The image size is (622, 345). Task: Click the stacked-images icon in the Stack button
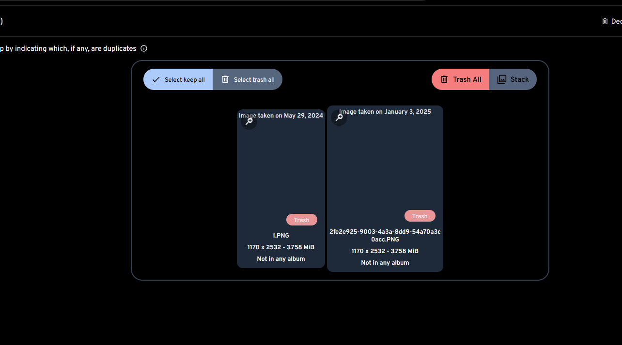click(502, 79)
